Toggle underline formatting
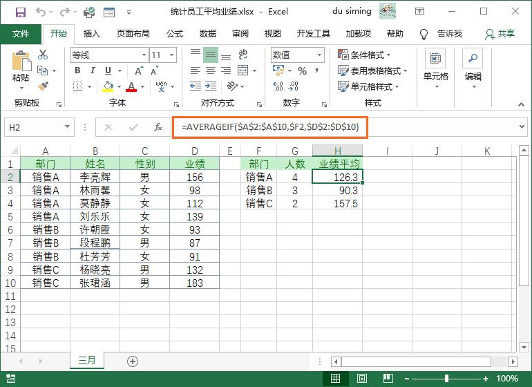 pos(108,70)
